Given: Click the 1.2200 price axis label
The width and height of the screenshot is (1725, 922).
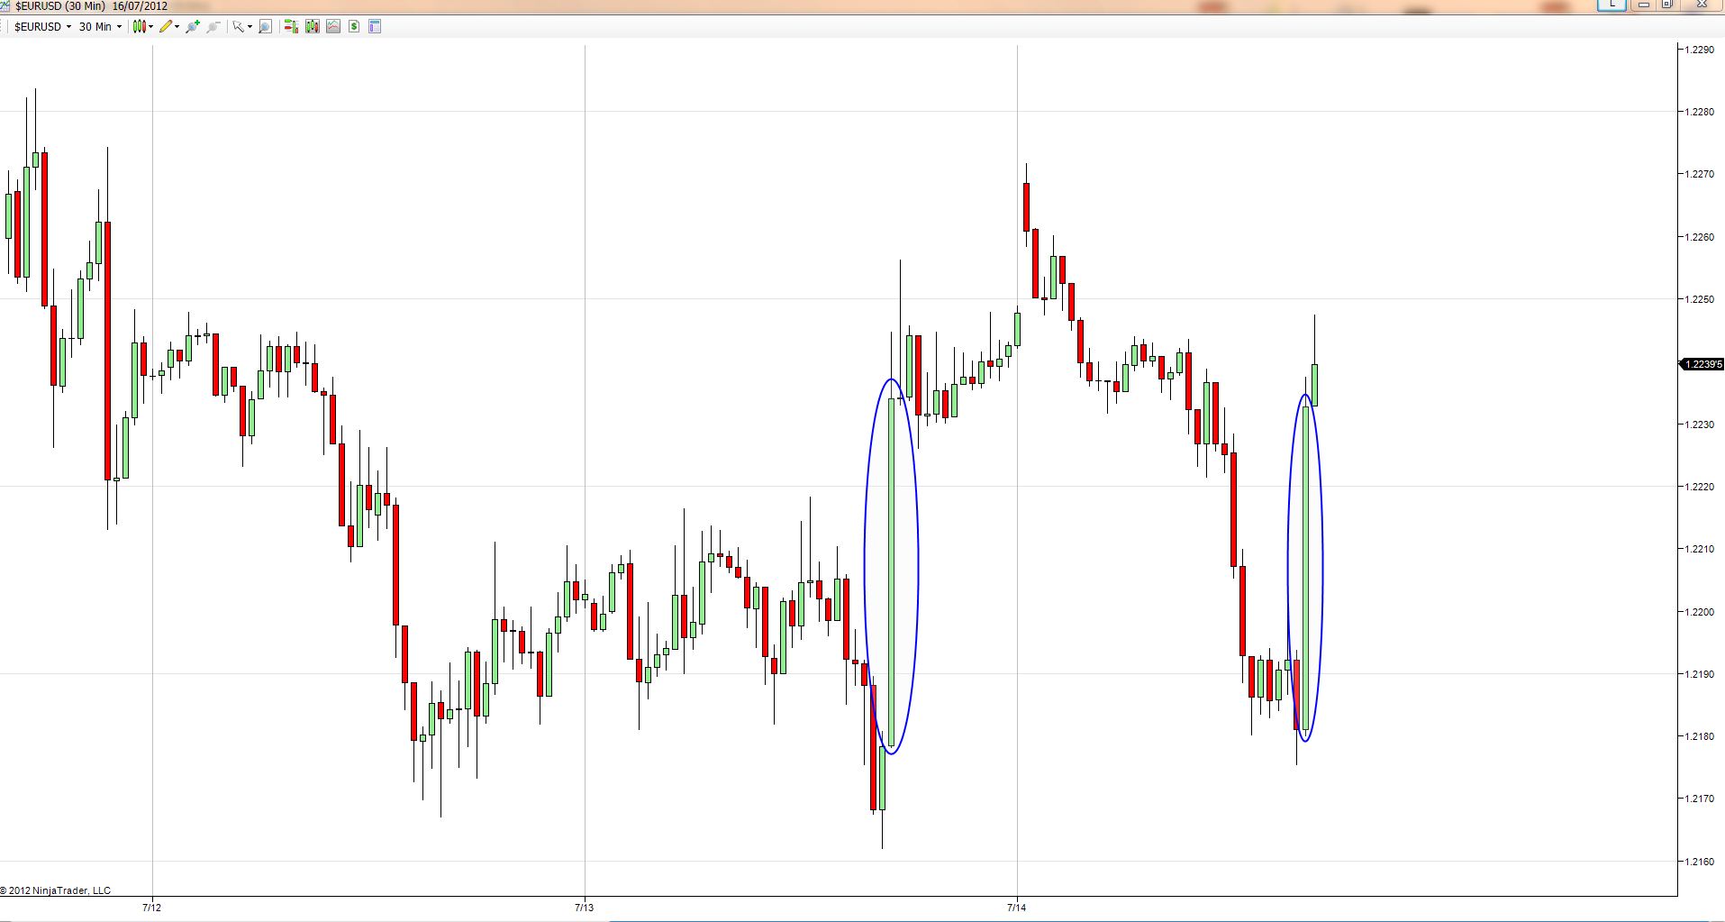Looking at the screenshot, I should [1699, 612].
